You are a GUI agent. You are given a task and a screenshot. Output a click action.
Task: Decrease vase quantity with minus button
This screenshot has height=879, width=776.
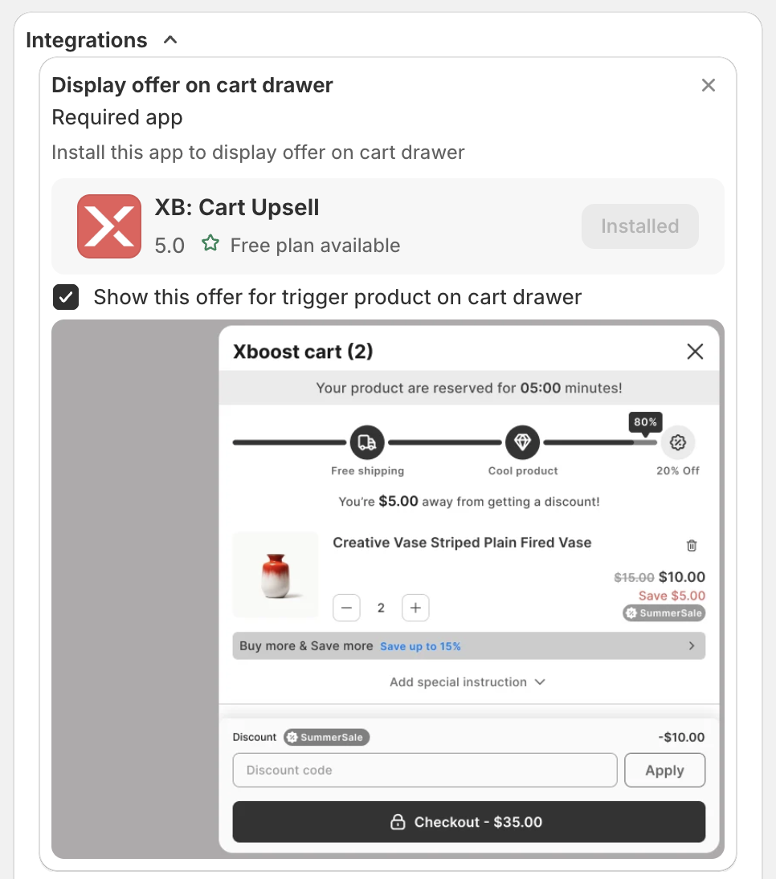coord(346,608)
